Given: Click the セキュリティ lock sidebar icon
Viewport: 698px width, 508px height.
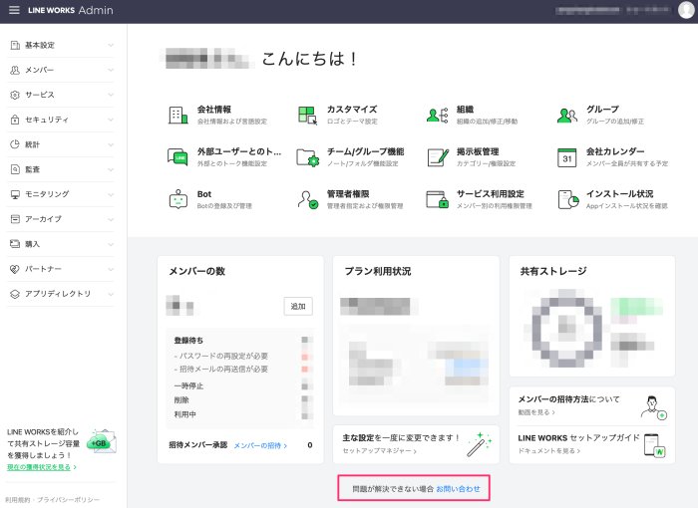Looking at the screenshot, I should point(15,120).
